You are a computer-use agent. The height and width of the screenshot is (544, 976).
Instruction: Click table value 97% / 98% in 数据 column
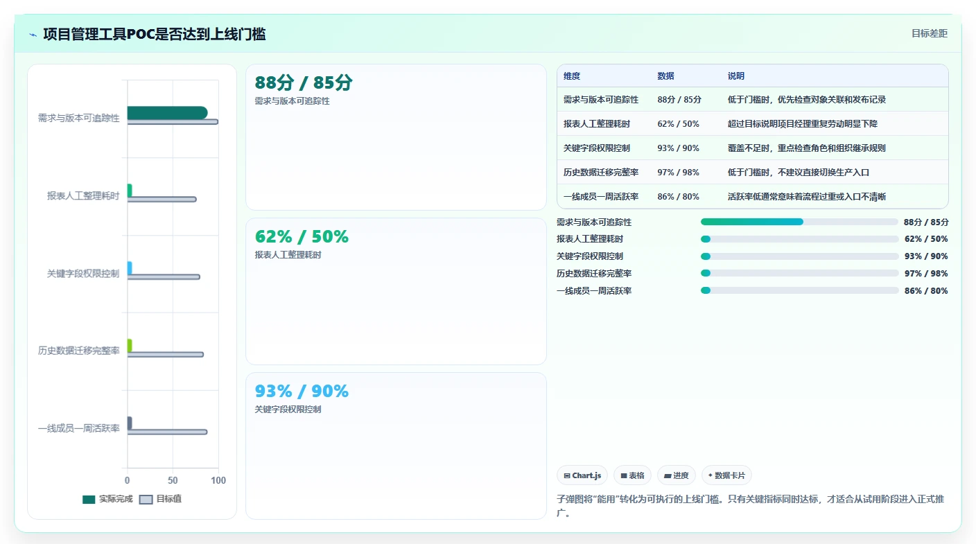click(679, 173)
